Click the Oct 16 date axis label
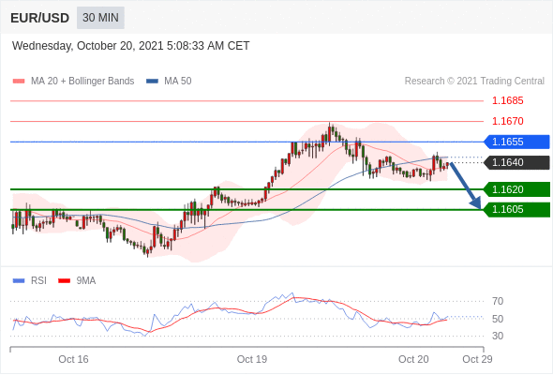Screen dimensions: 553x375 tap(73, 359)
